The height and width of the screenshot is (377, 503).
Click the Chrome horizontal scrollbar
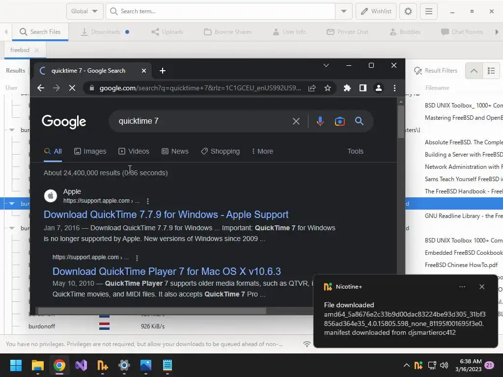tap(152, 311)
